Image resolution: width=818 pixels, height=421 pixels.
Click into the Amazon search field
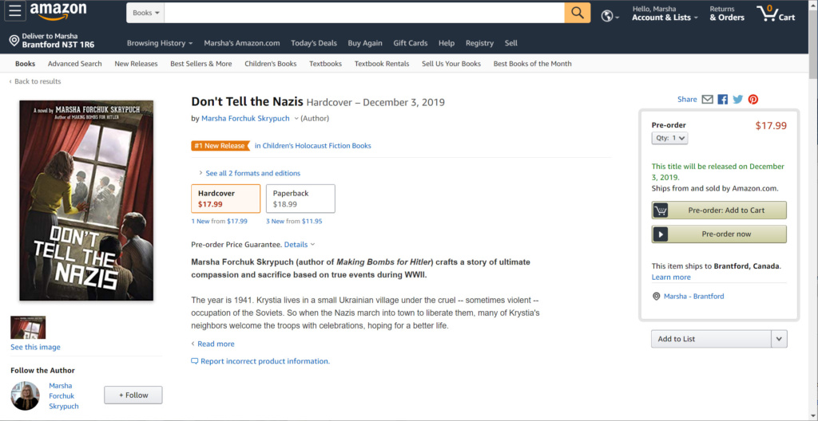(x=364, y=13)
